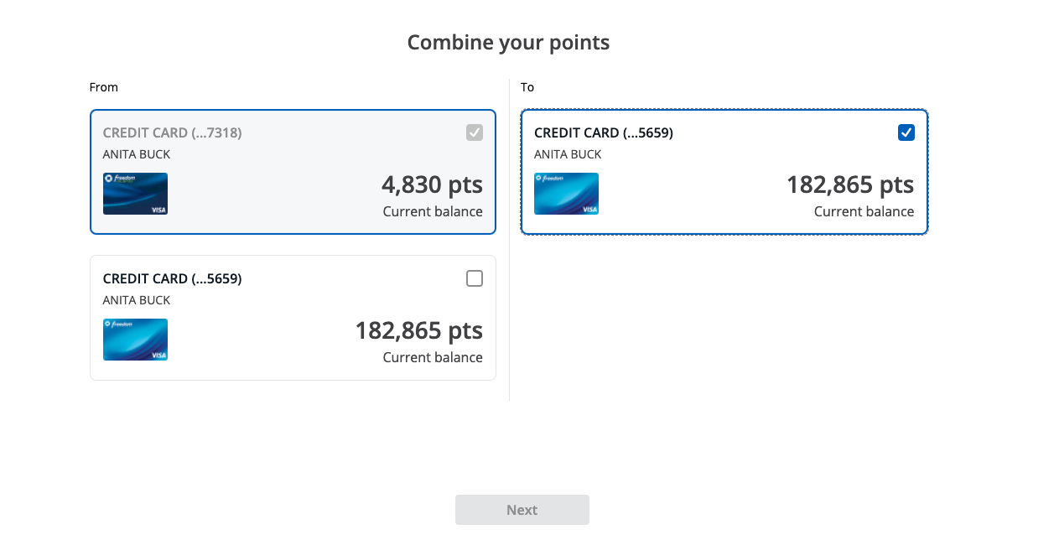This screenshot has width=1054, height=545.
Task: Click the dark blue Freedom card image for card 7318
Action: 135,194
